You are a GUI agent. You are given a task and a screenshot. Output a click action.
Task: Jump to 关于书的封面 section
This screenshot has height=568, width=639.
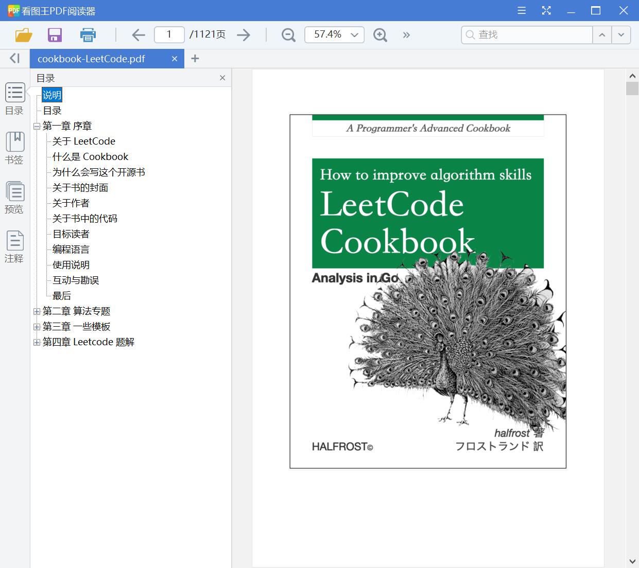pyautogui.click(x=80, y=188)
